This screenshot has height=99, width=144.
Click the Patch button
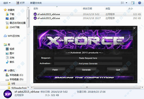pyautogui.click(x=55, y=70)
